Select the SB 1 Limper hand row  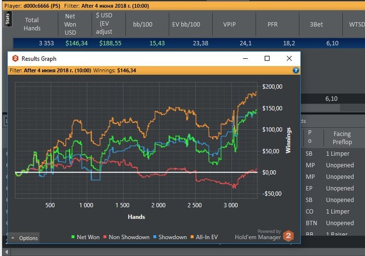coord(333,153)
